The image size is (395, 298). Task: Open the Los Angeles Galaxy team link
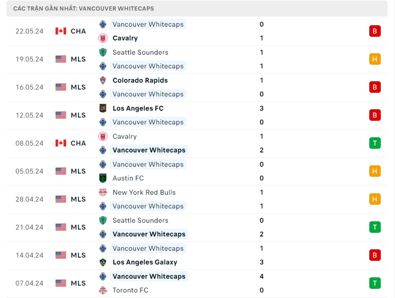145,262
